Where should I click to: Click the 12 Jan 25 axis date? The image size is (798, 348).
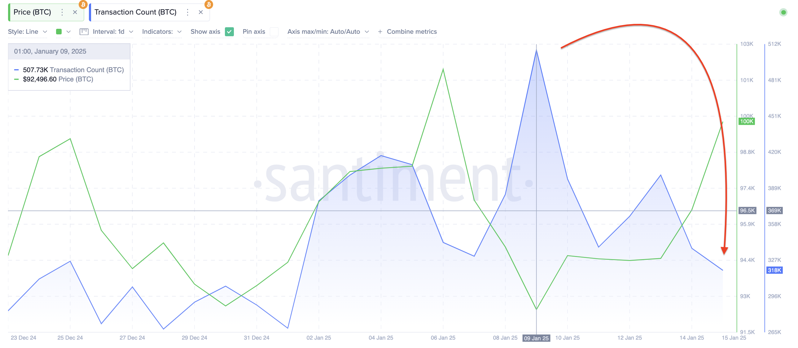[629, 338]
